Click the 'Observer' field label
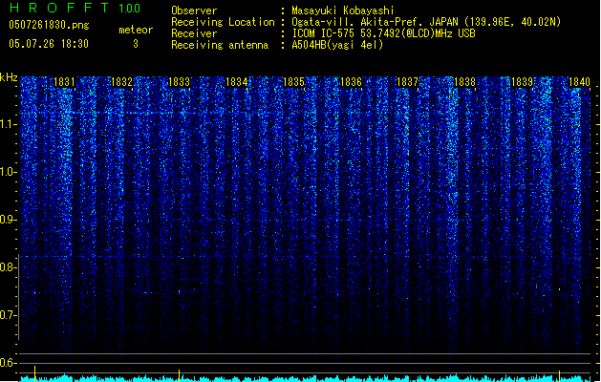The width and height of the screenshot is (601, 382). (194, 11)
